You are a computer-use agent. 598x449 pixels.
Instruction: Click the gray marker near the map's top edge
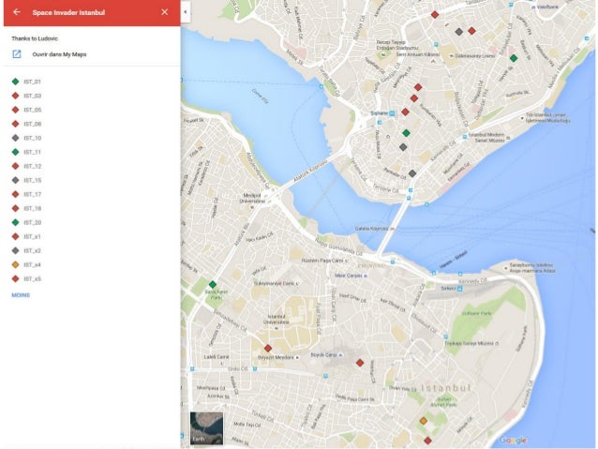458,31
